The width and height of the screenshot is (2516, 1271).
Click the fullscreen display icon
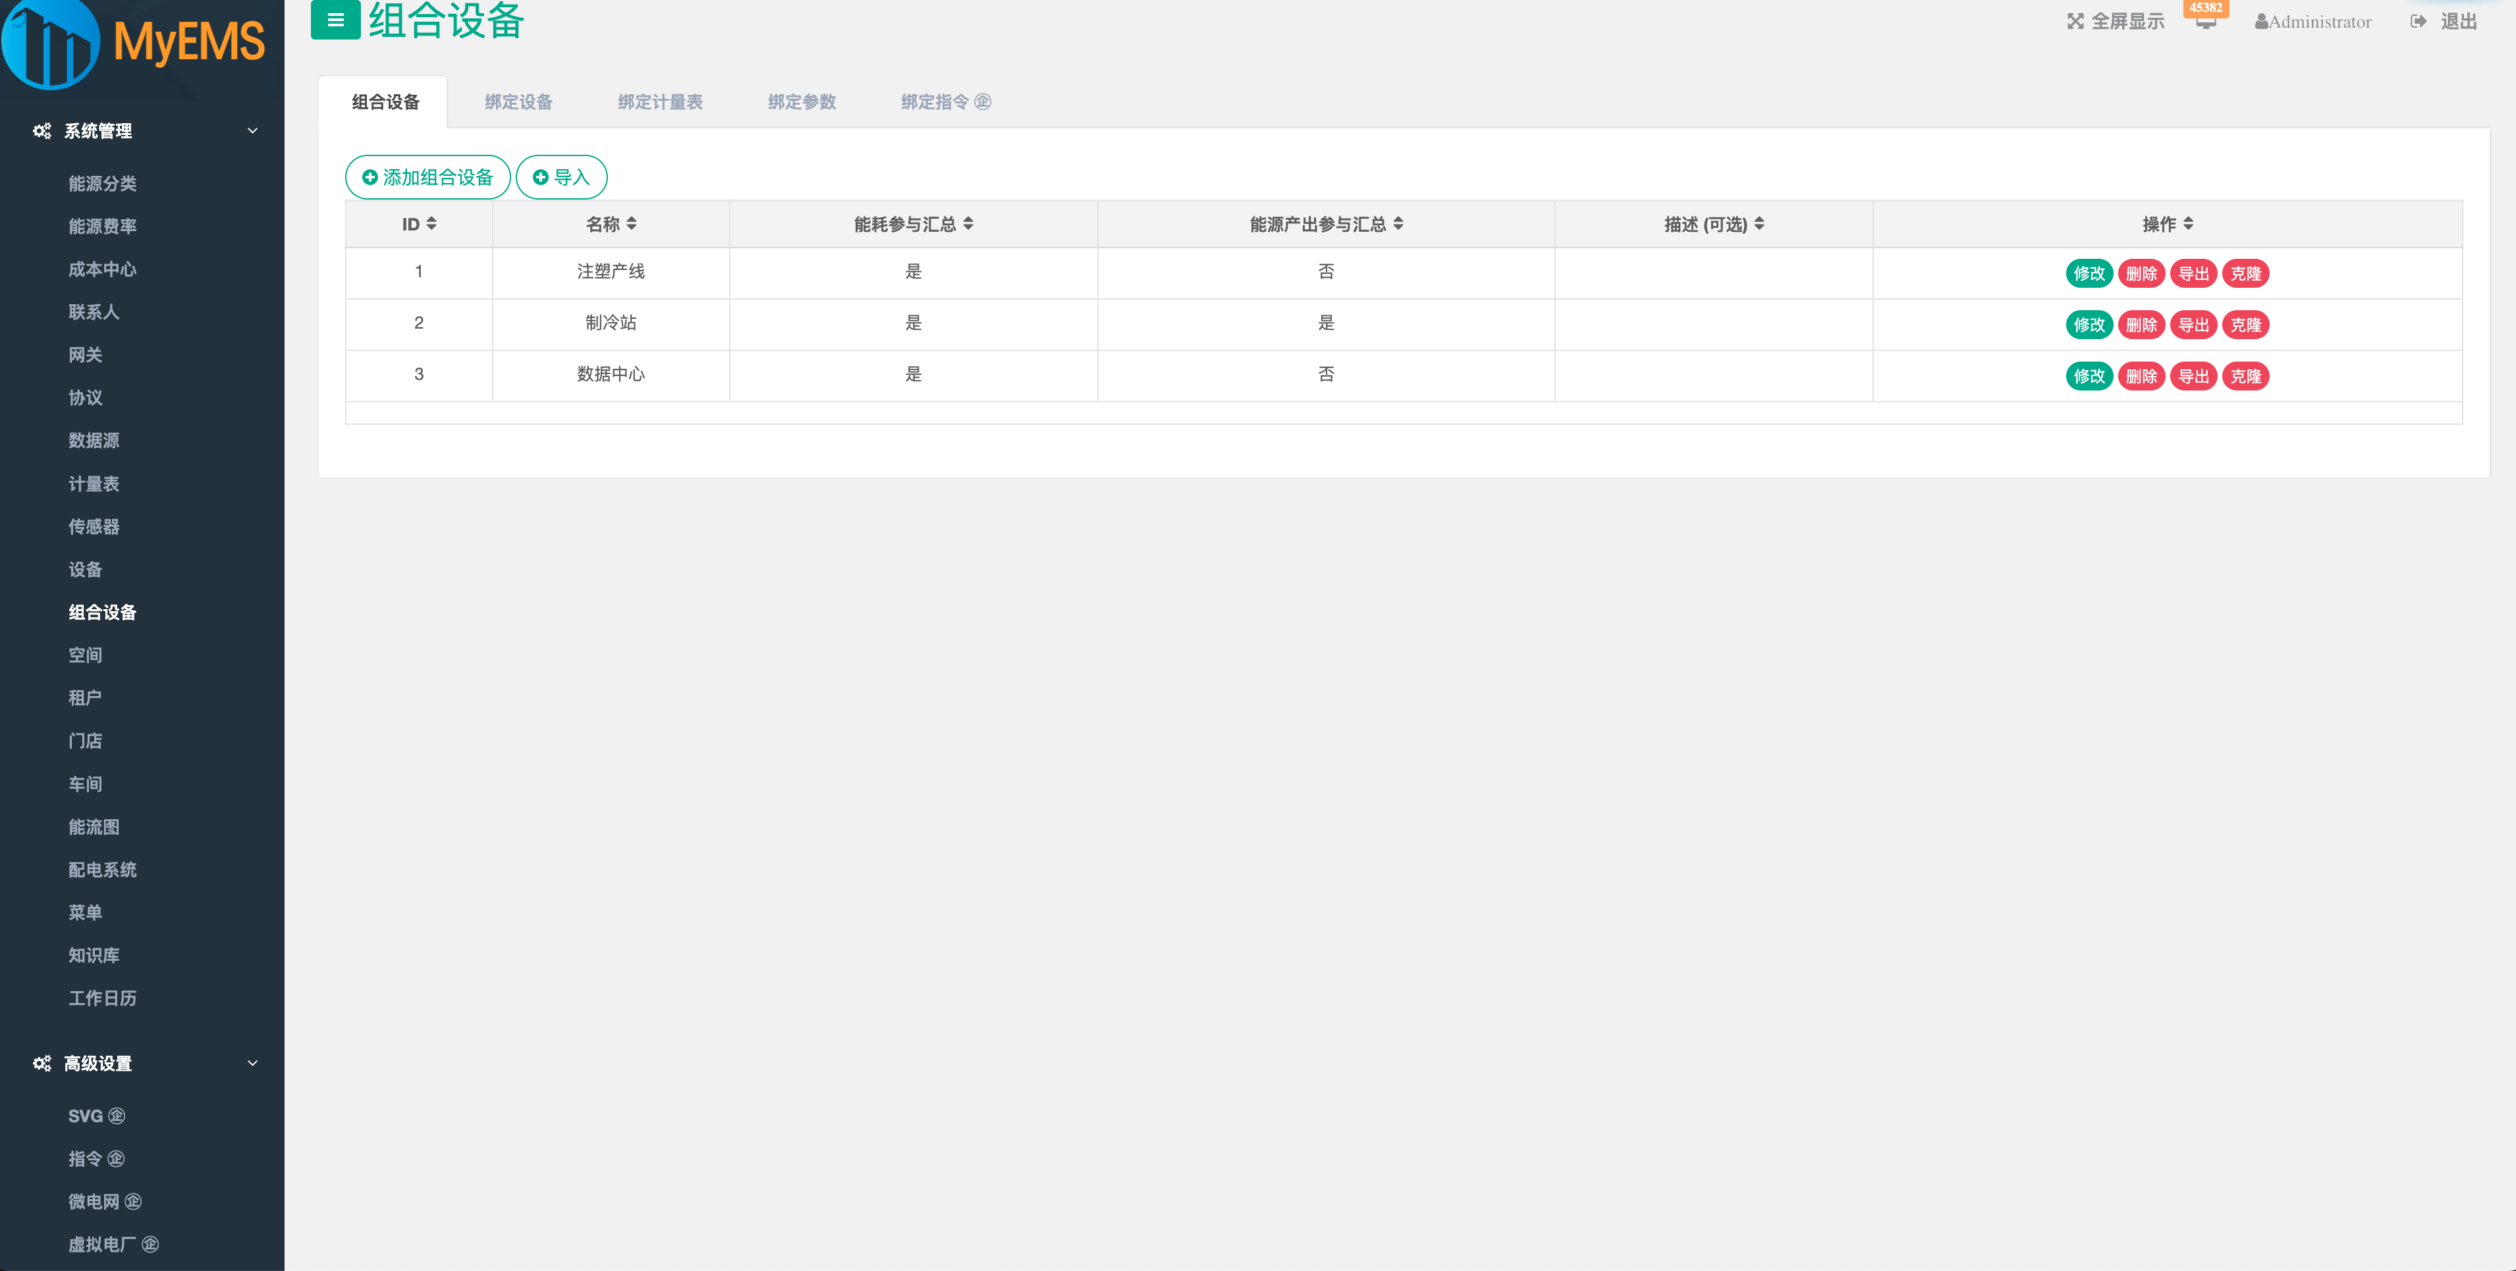[x=2075, y=22]
